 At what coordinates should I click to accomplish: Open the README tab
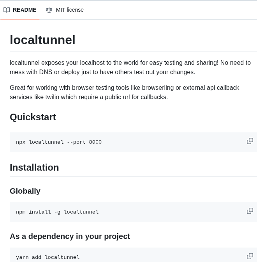pyautogui.click(x=20, y=10)
